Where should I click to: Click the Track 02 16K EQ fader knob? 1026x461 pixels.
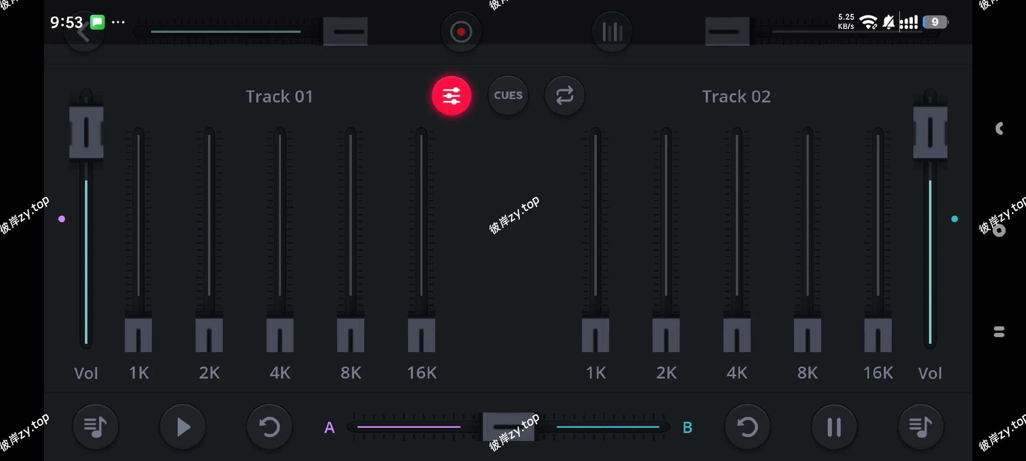878,335
